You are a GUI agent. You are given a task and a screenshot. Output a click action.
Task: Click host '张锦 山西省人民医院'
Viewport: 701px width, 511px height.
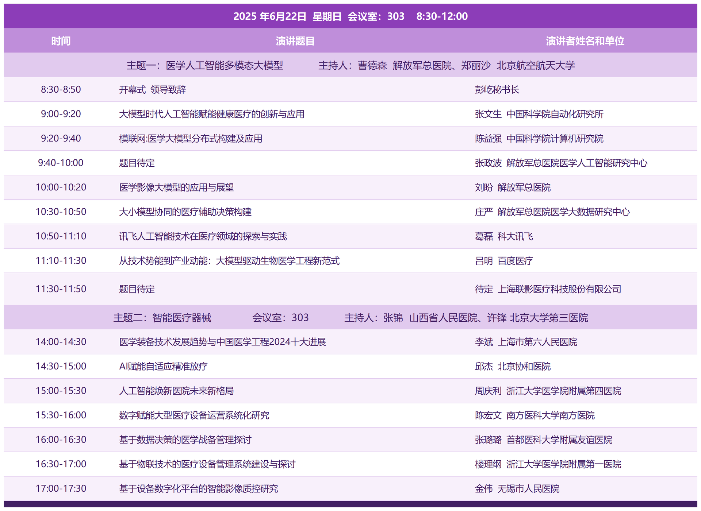pyautogui.click(x=430, y=318)
